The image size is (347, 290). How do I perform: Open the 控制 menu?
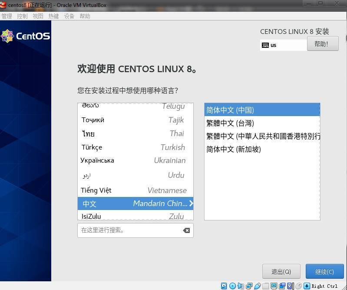click(22, 16)
